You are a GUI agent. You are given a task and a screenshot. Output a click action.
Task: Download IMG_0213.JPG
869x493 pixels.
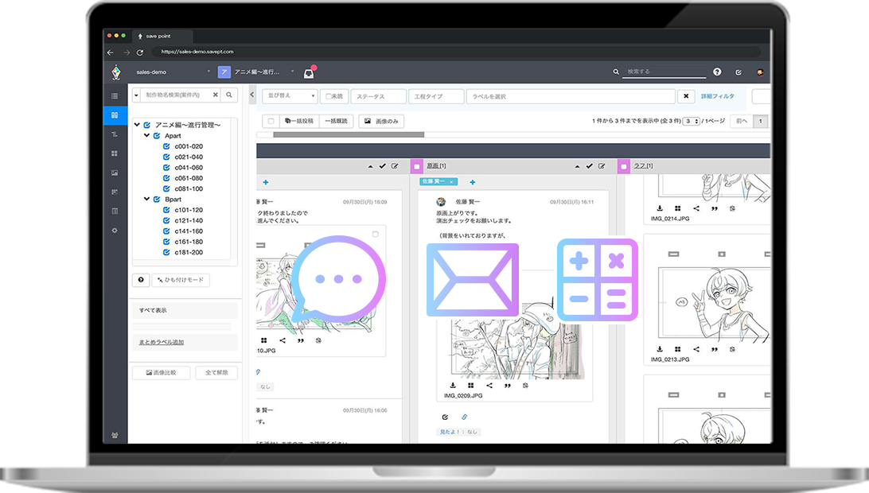660,350
